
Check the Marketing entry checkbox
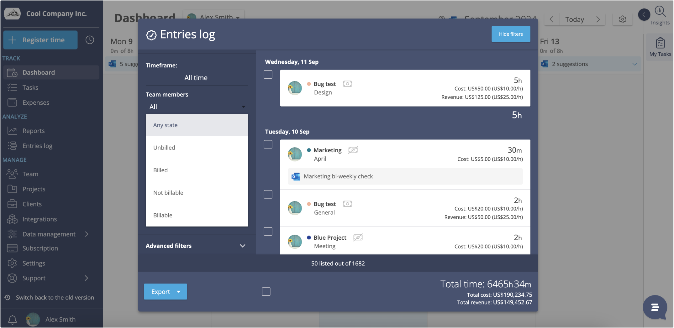pos(268,144)
